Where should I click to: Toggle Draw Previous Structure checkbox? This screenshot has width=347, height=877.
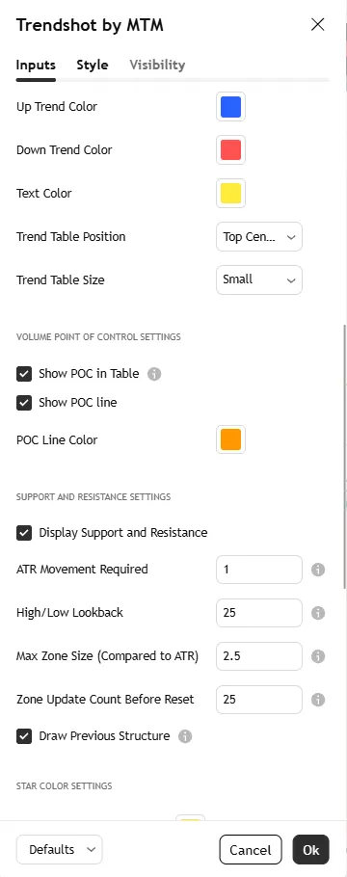[x=24, y=736]
